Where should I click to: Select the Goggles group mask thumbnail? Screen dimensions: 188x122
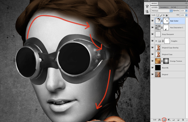167,41
